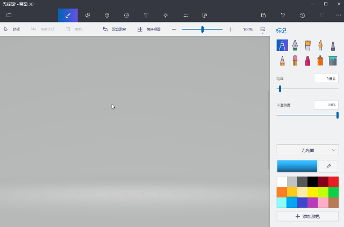The width and height of the screenshot is (344, 227).
Task: Open the History clock icon
Action: 302,16
